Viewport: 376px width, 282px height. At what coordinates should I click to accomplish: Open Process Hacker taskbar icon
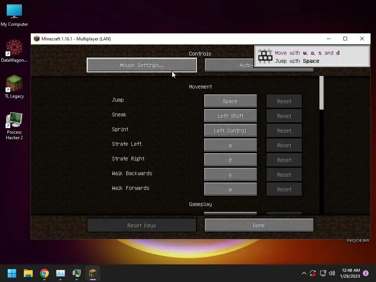click(77, 273)
